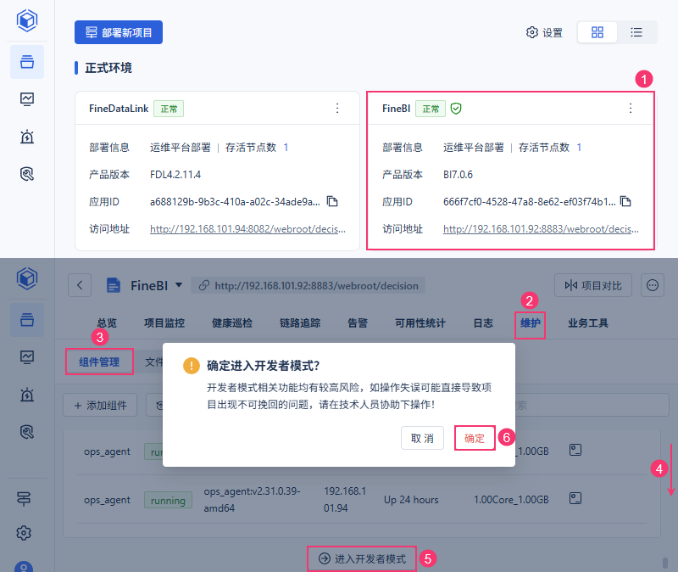Click the ops_agent:v2.31.0.39-amd64 image text
This screenshot has width=678, height=572.
click(252, 500)
